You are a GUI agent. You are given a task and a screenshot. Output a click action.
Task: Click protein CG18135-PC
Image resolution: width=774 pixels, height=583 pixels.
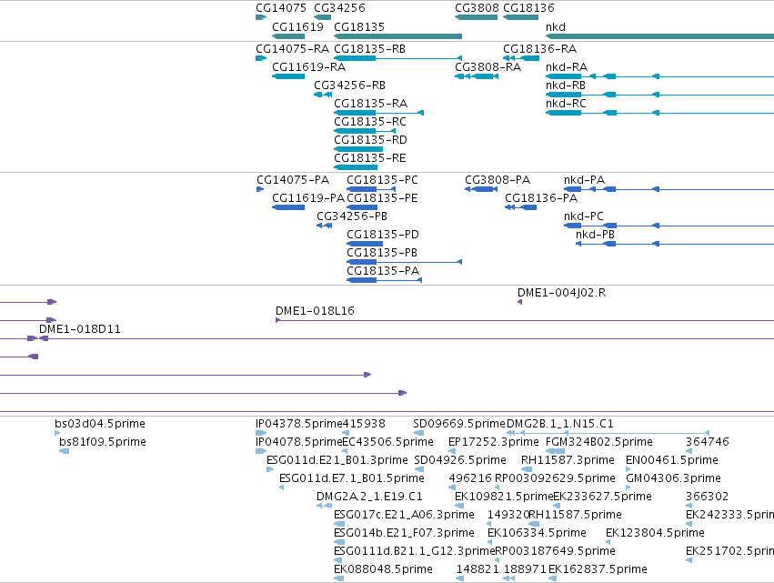click(371, 189)
